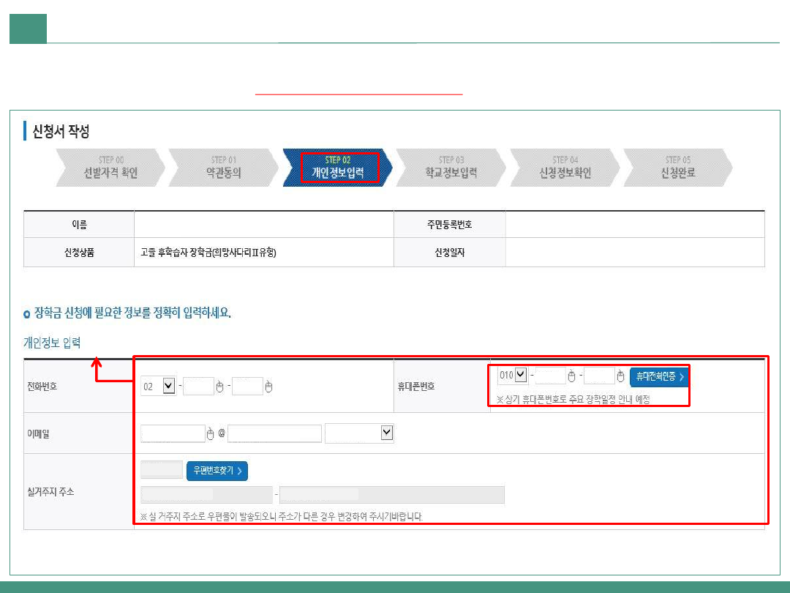Click mouse-input icon after 전화번호 last field

268,387
